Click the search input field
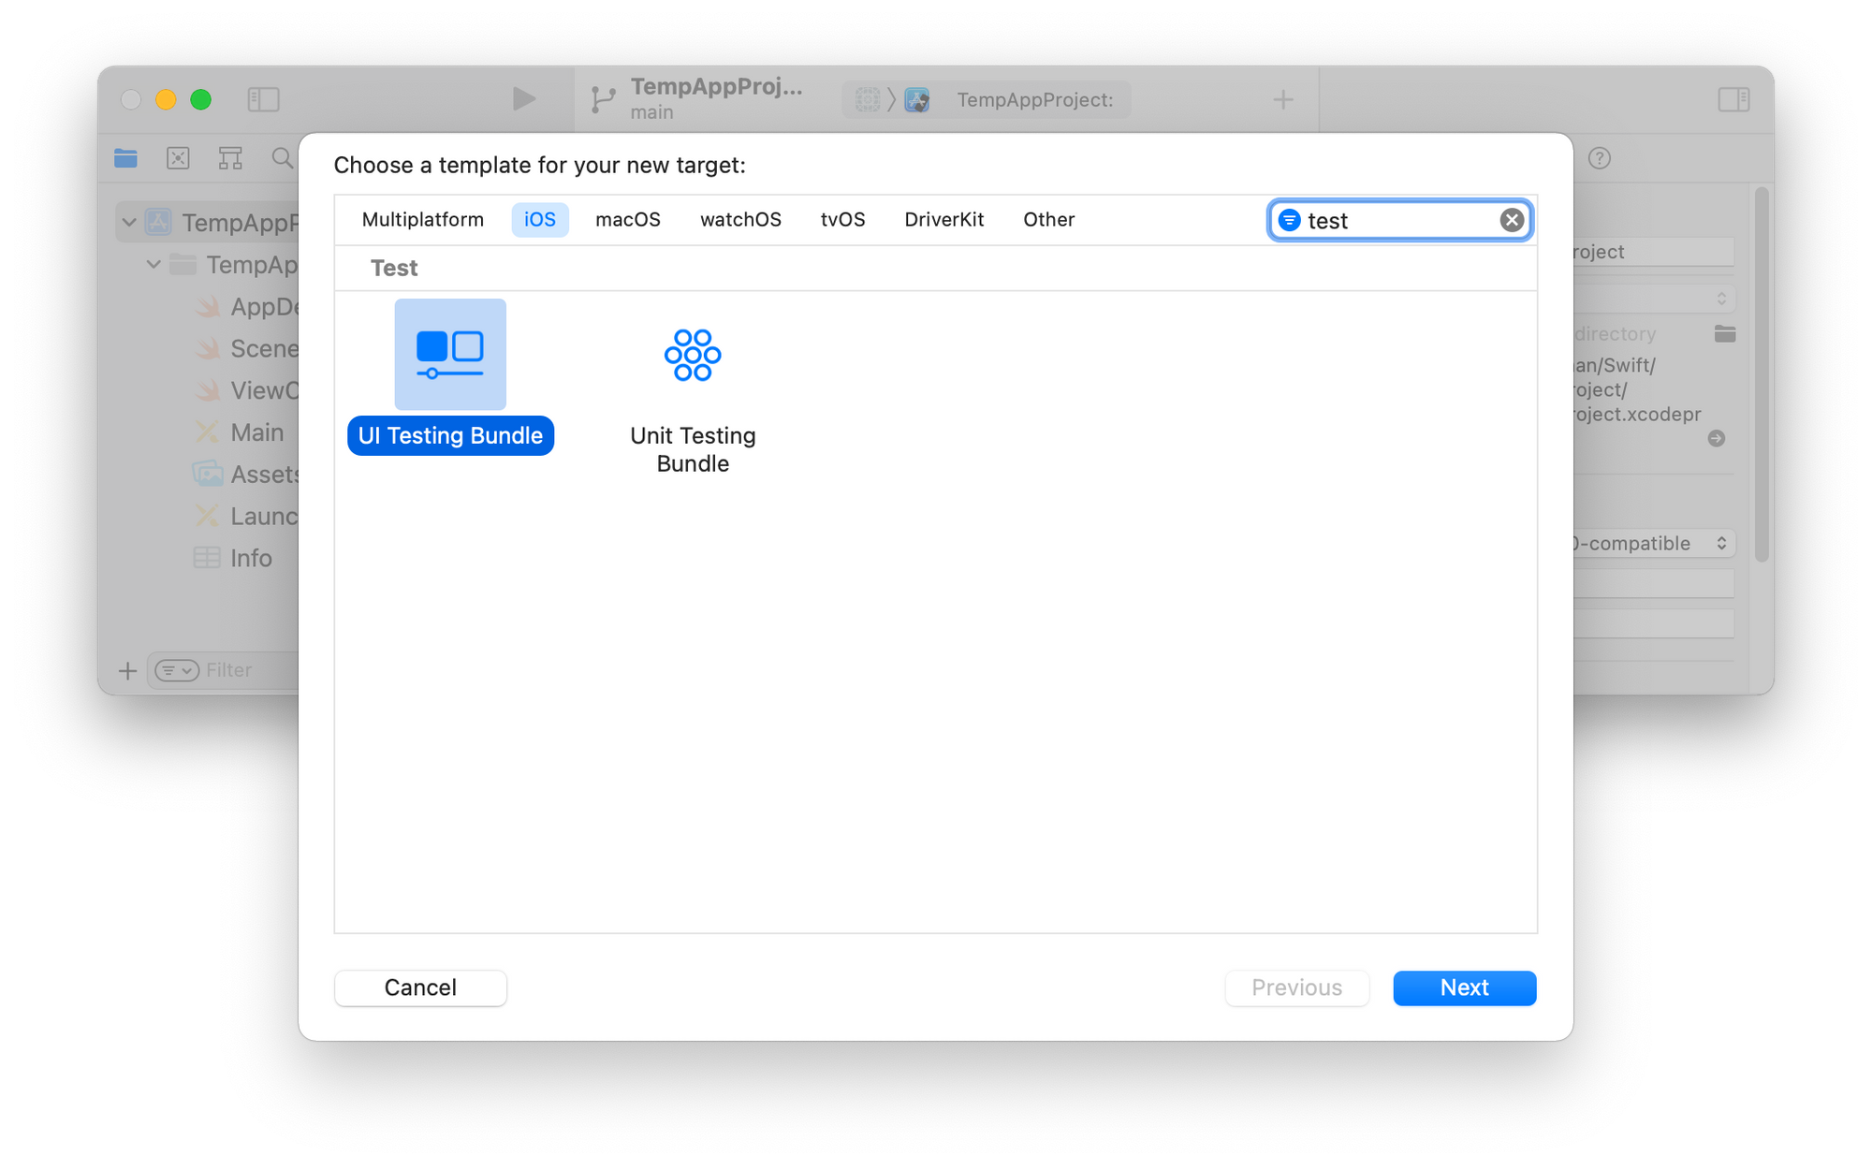The width and height of the screenshot is (1872, 1170). click(x=1401, y=220)
